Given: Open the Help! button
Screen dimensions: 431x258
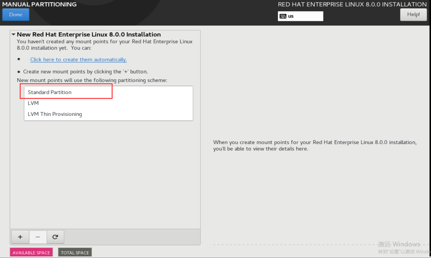Looking at the screenshot, I should click(x=413, y=15).
